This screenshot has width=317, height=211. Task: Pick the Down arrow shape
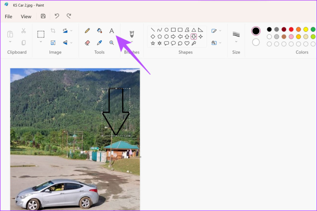[194, 37]
